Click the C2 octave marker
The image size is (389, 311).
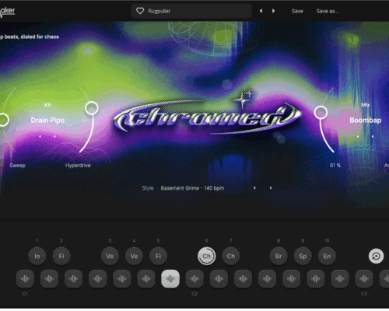coord(194,294)
